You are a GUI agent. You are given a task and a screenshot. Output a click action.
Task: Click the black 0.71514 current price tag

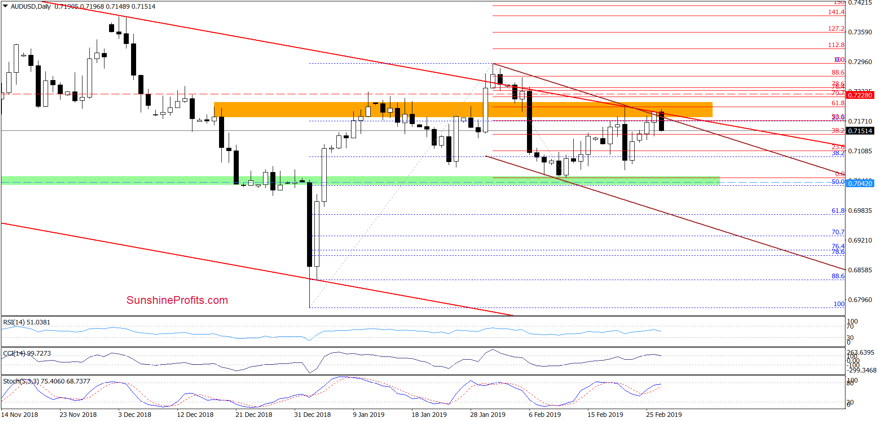click(x=860, y=131)
